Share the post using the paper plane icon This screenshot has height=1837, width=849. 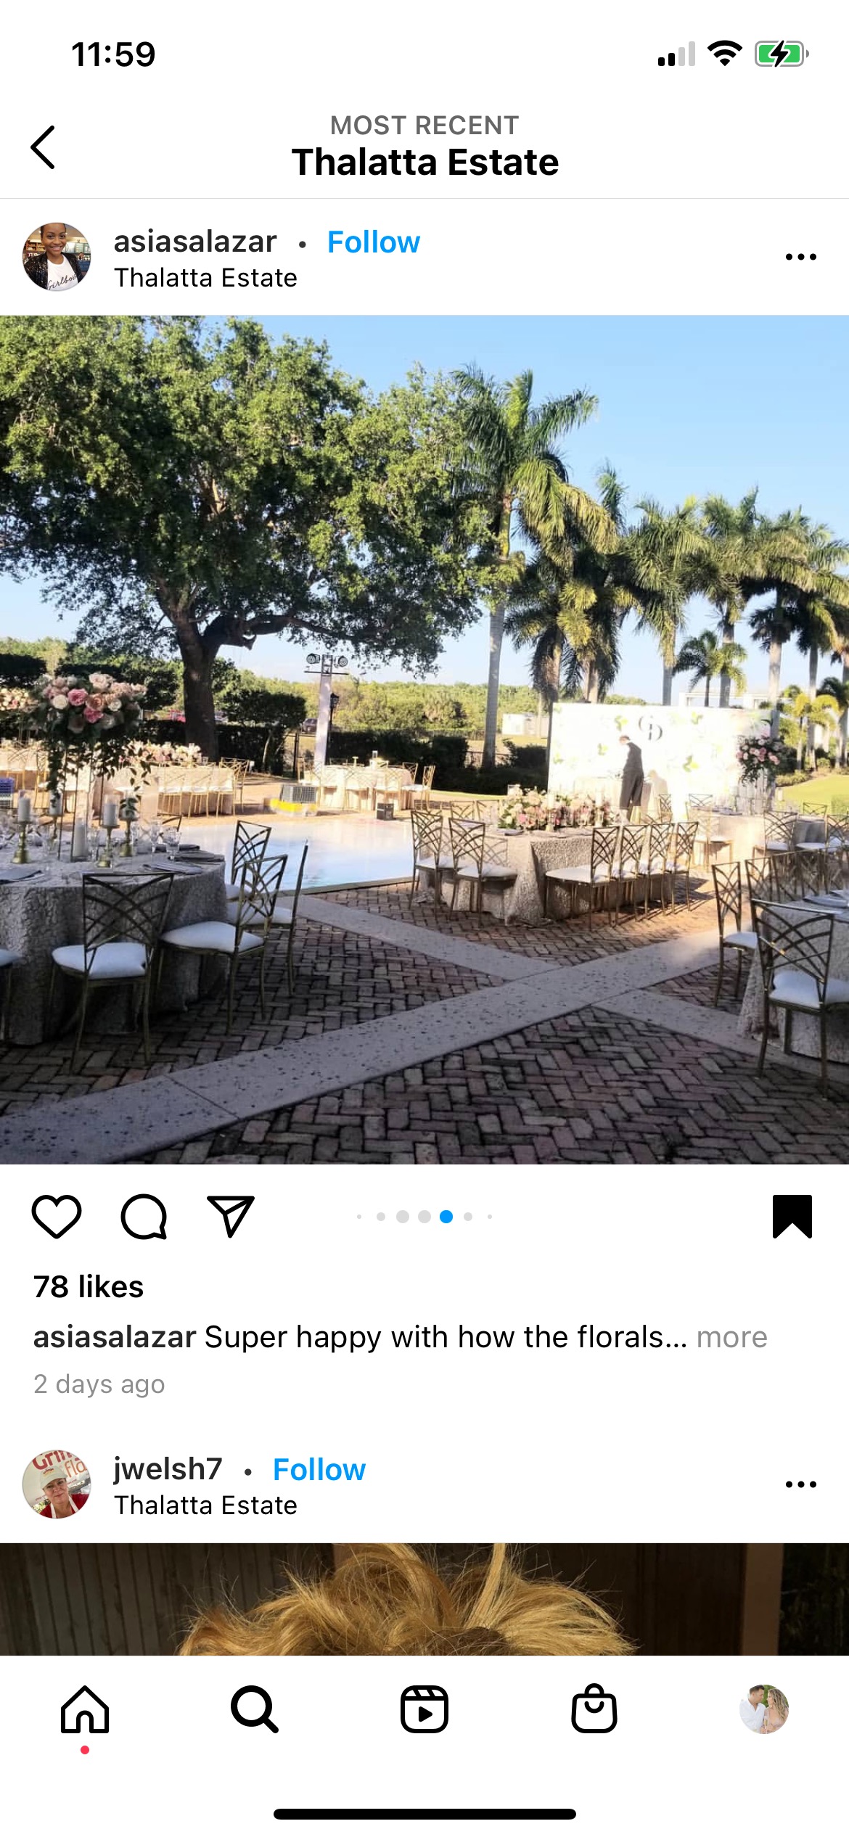pos(231,1216)
